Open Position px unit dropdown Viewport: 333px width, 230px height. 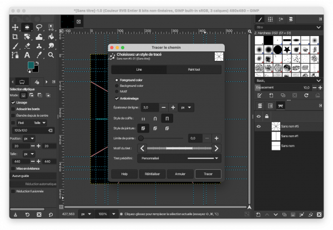coord(29,139)
